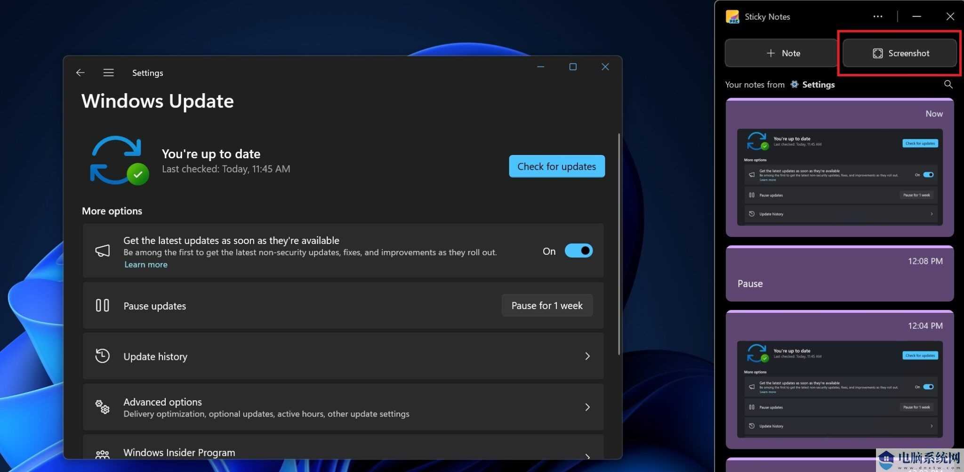Image resolution: width=964 pixels, height=472 pixels.
Task: Click the Windows Update sync status icon
Action: click(120, 161)
